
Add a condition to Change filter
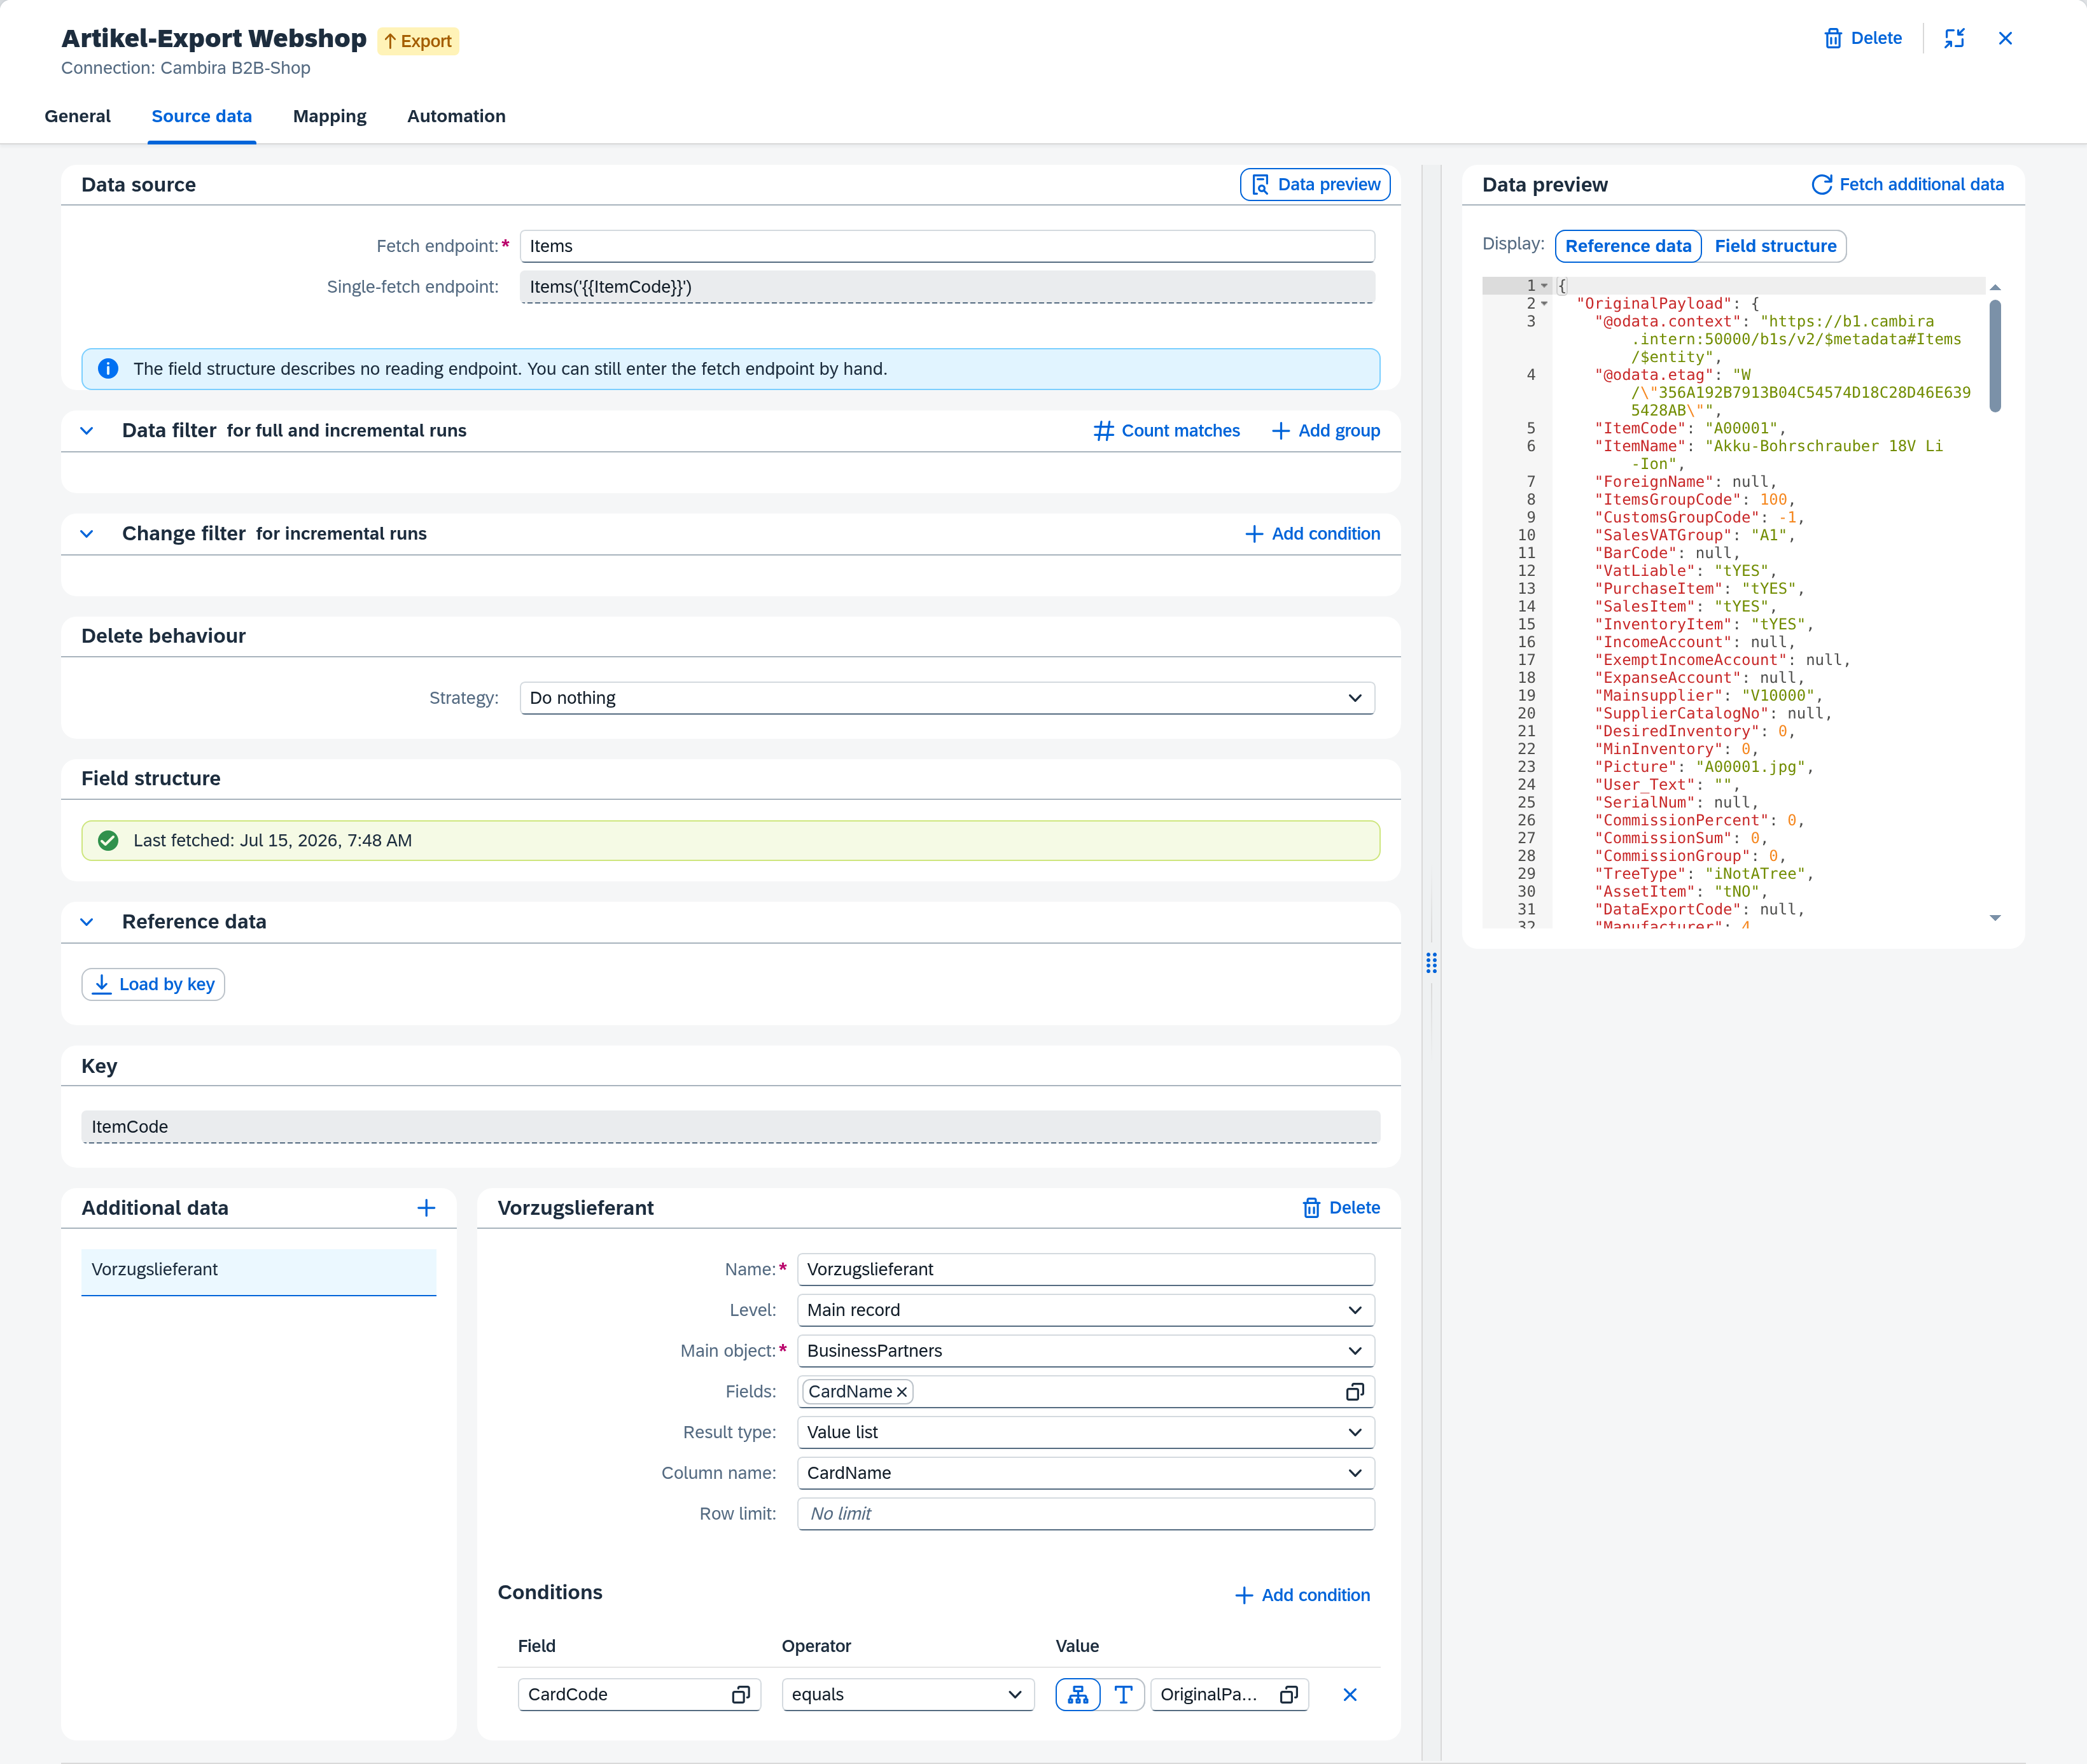click(1312, 534)
